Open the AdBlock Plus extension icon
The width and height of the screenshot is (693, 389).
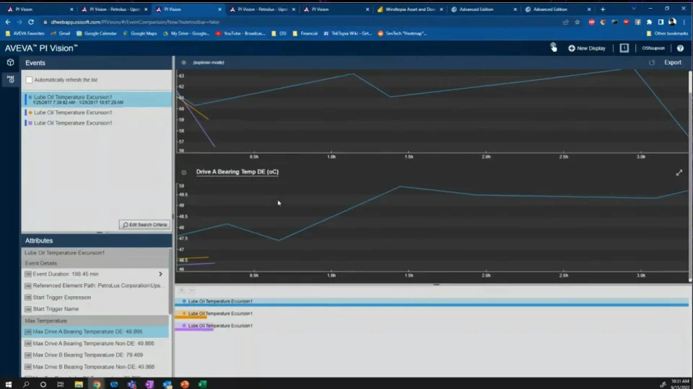click(x=591, y=22)
